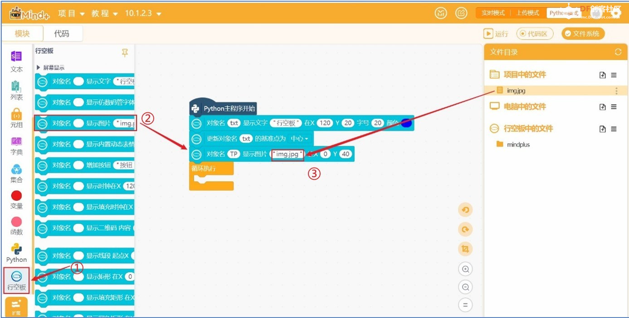Click the blue color swatch in text block
Image resolution: width=629 pixels, height=318 pixels.
pos(406,123)
